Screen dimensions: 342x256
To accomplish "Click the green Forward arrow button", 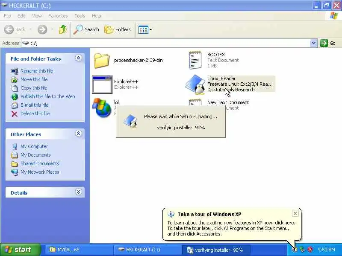I will tap(42, 29).
